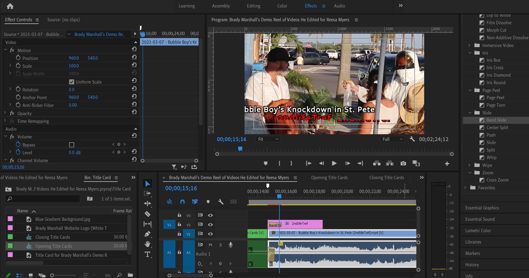Click the Project panel search field
529x278 pixels.
tap(43, 199)
